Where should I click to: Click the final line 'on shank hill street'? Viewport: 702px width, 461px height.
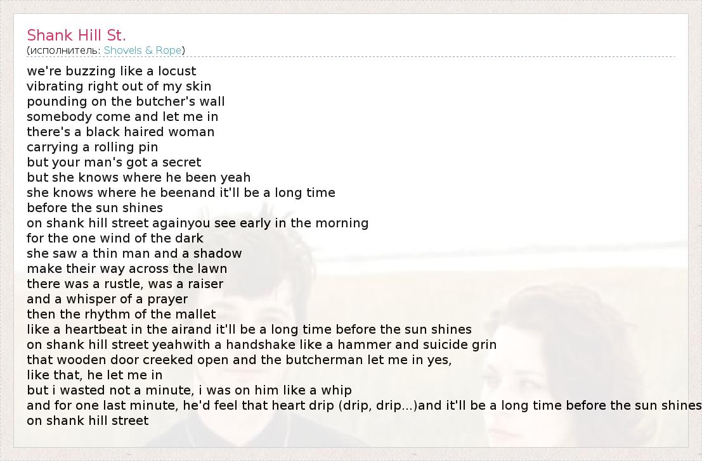coord(88,420)
